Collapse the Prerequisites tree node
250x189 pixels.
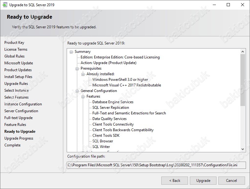click(77, 69)
